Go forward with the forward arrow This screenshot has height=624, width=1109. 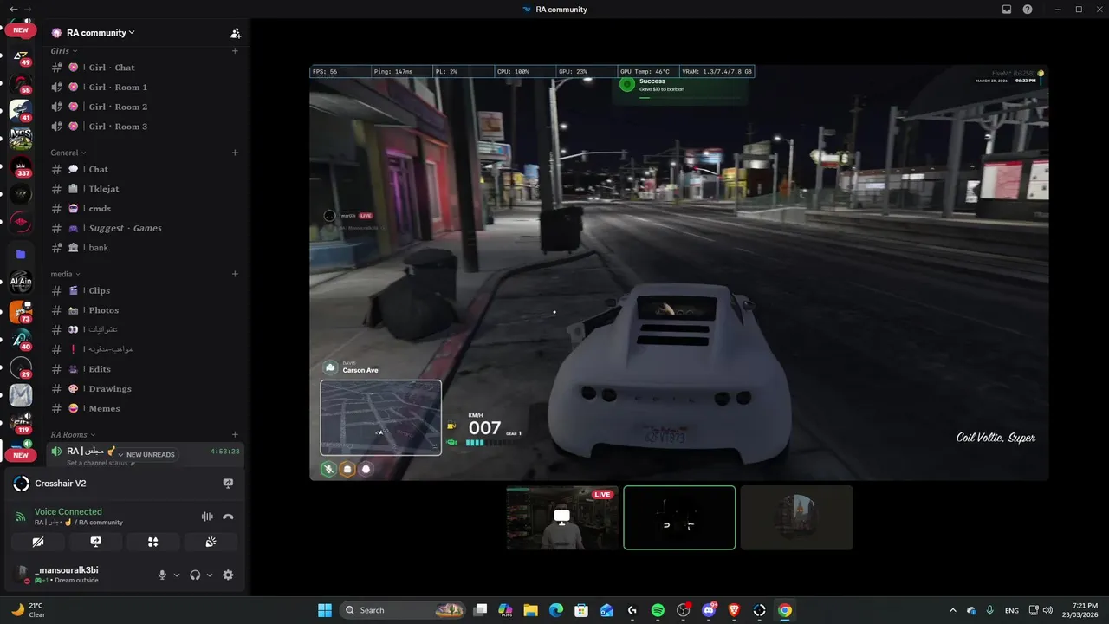[28, 10]
